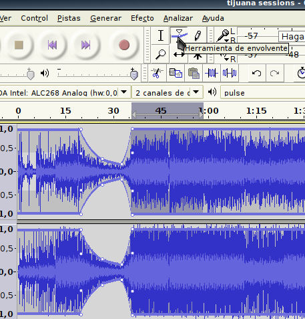305x319 pixels.
Task: Skip to end of track
Action: click(x=85, y=45)
